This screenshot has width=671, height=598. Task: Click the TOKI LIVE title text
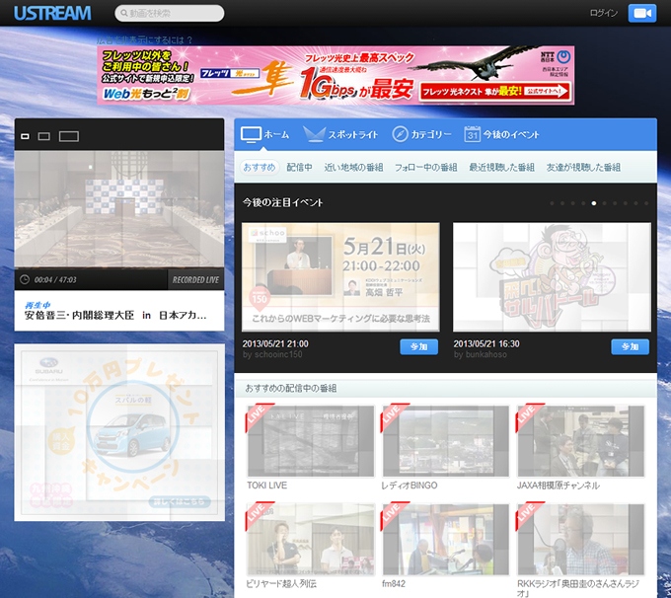point(267,486)
